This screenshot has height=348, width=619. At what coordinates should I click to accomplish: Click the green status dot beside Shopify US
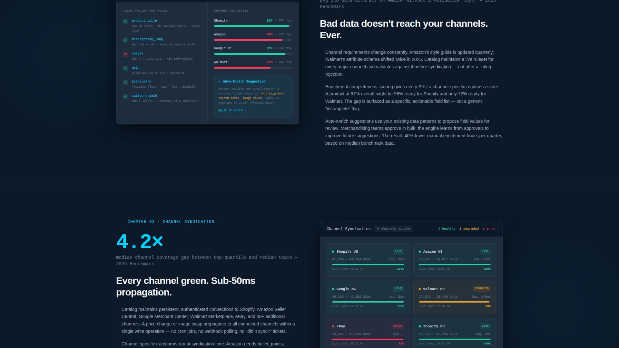point(333,252)
